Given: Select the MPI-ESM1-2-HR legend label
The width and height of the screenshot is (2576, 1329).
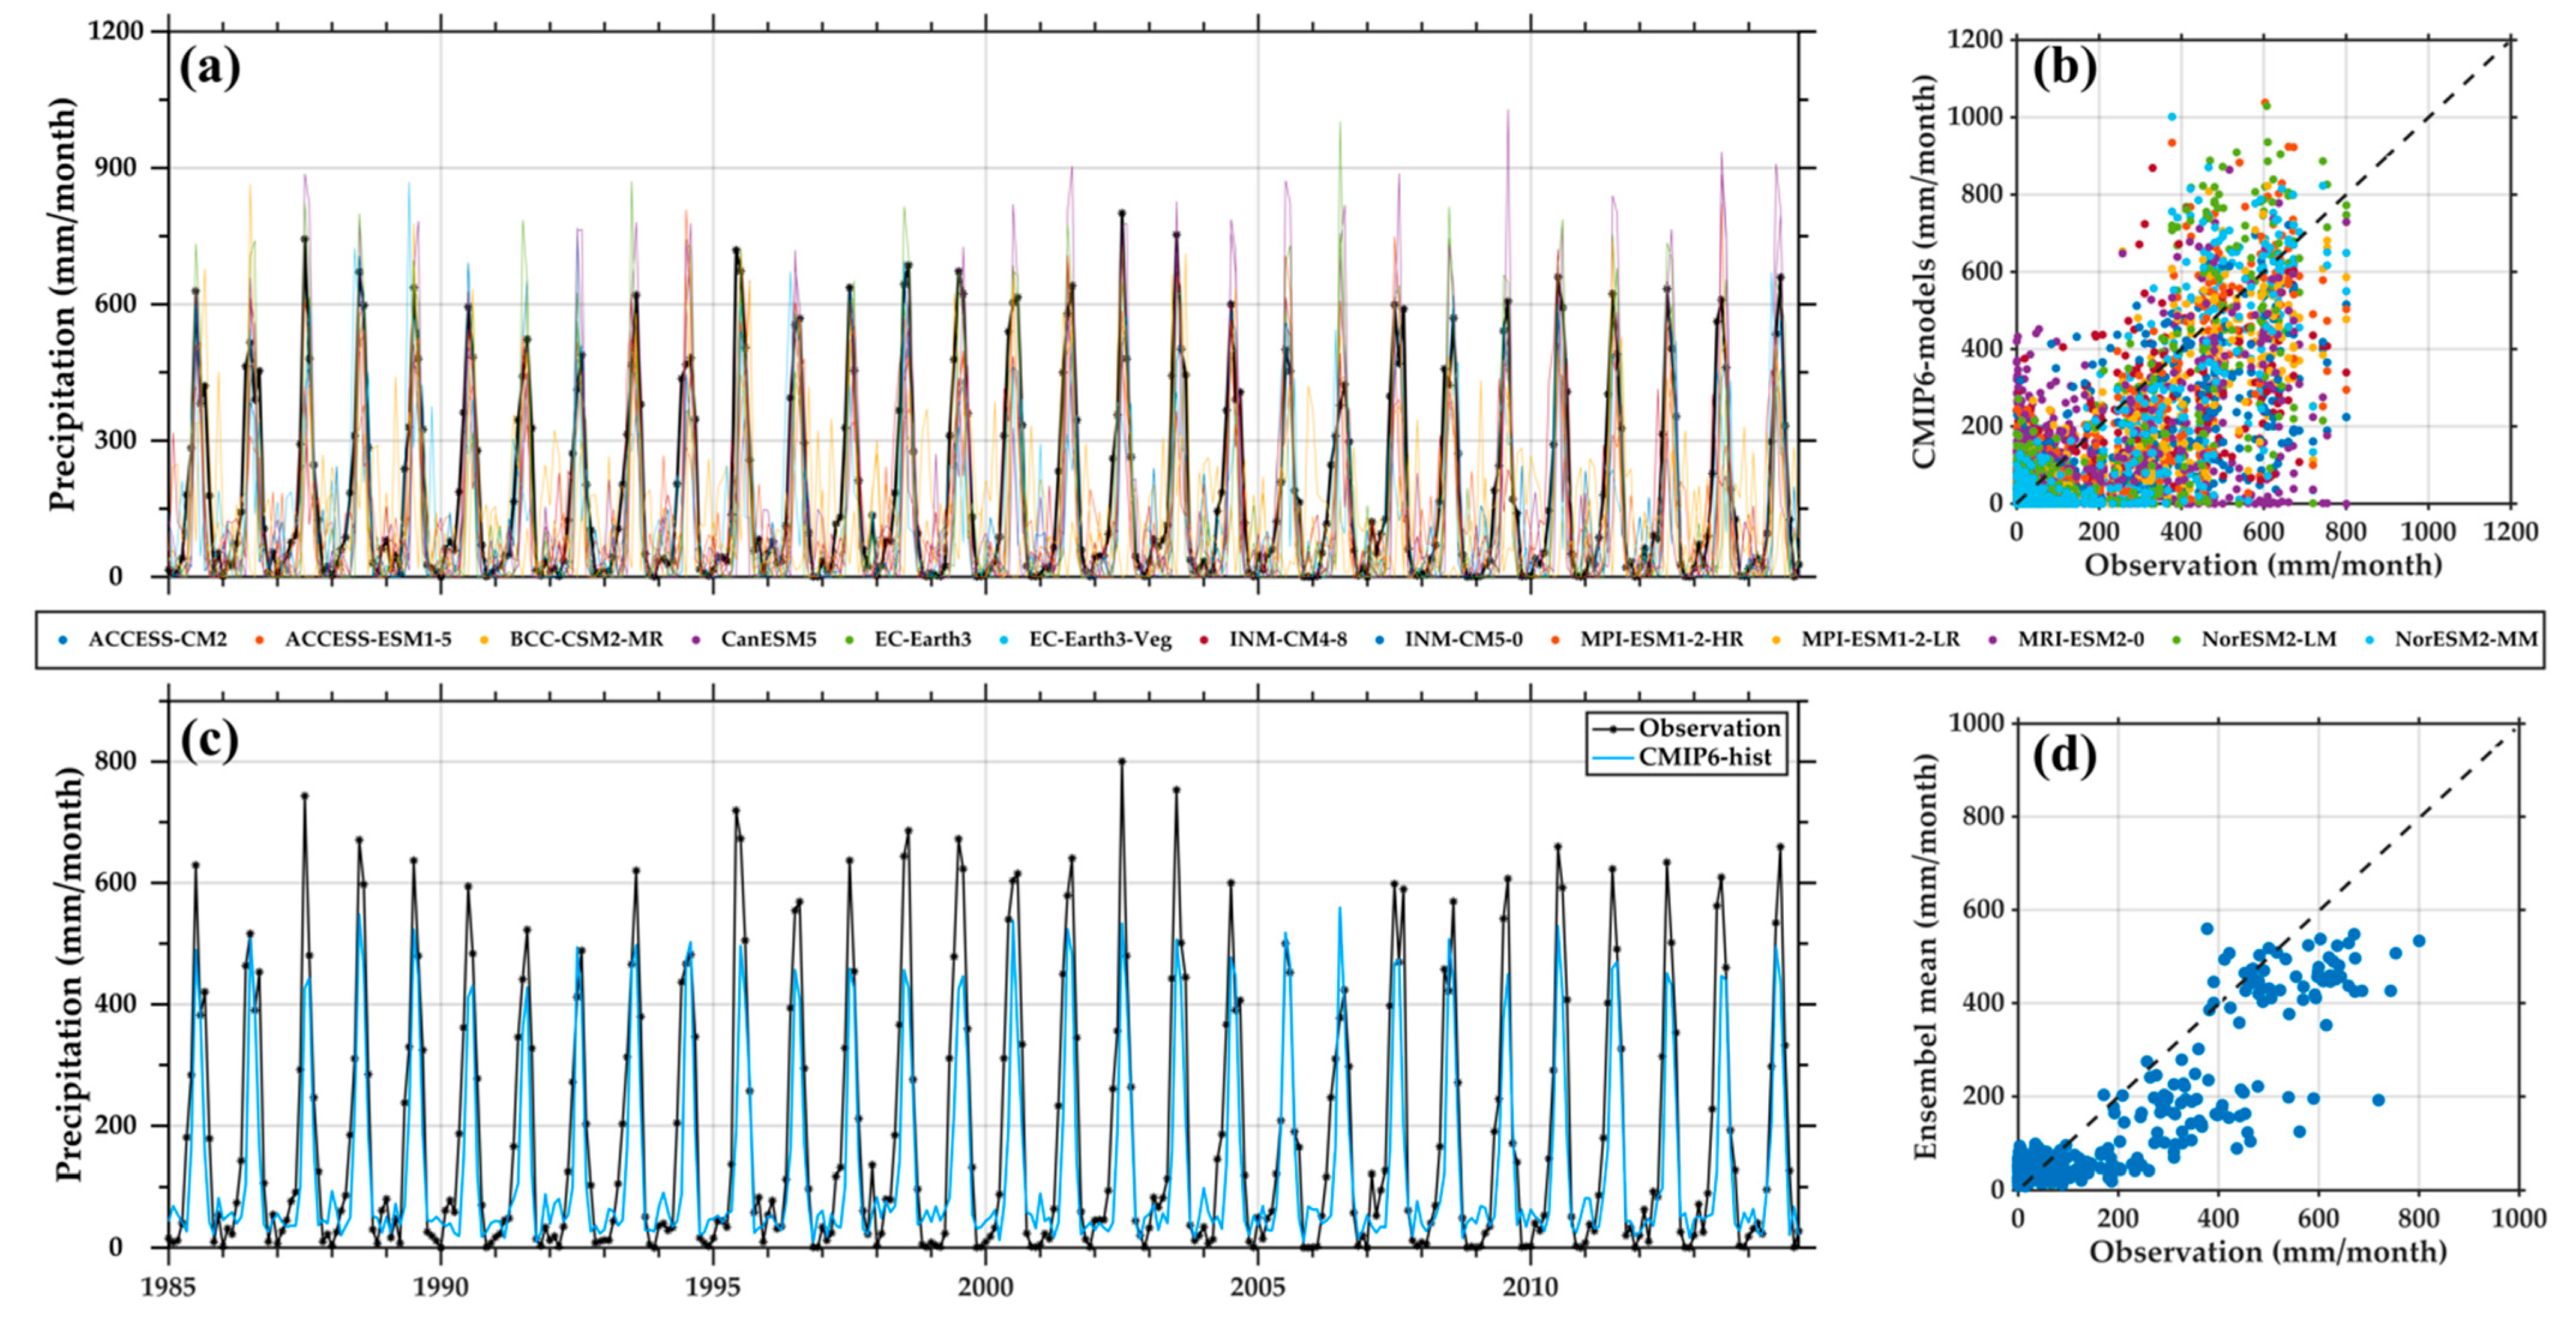Looking at the screenshot, I should pos(1661,640).
